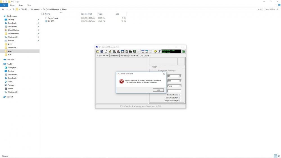This screenshot has width=281, height=158.
Task: Toggle the Eclipse POV on Right checkbox
Action: coord(180,100)
